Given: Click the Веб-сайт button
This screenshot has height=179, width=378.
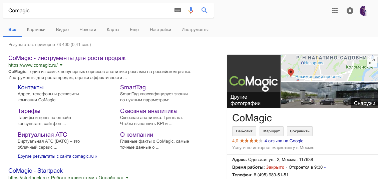Looking at the screenshot, I should (244, 131).
